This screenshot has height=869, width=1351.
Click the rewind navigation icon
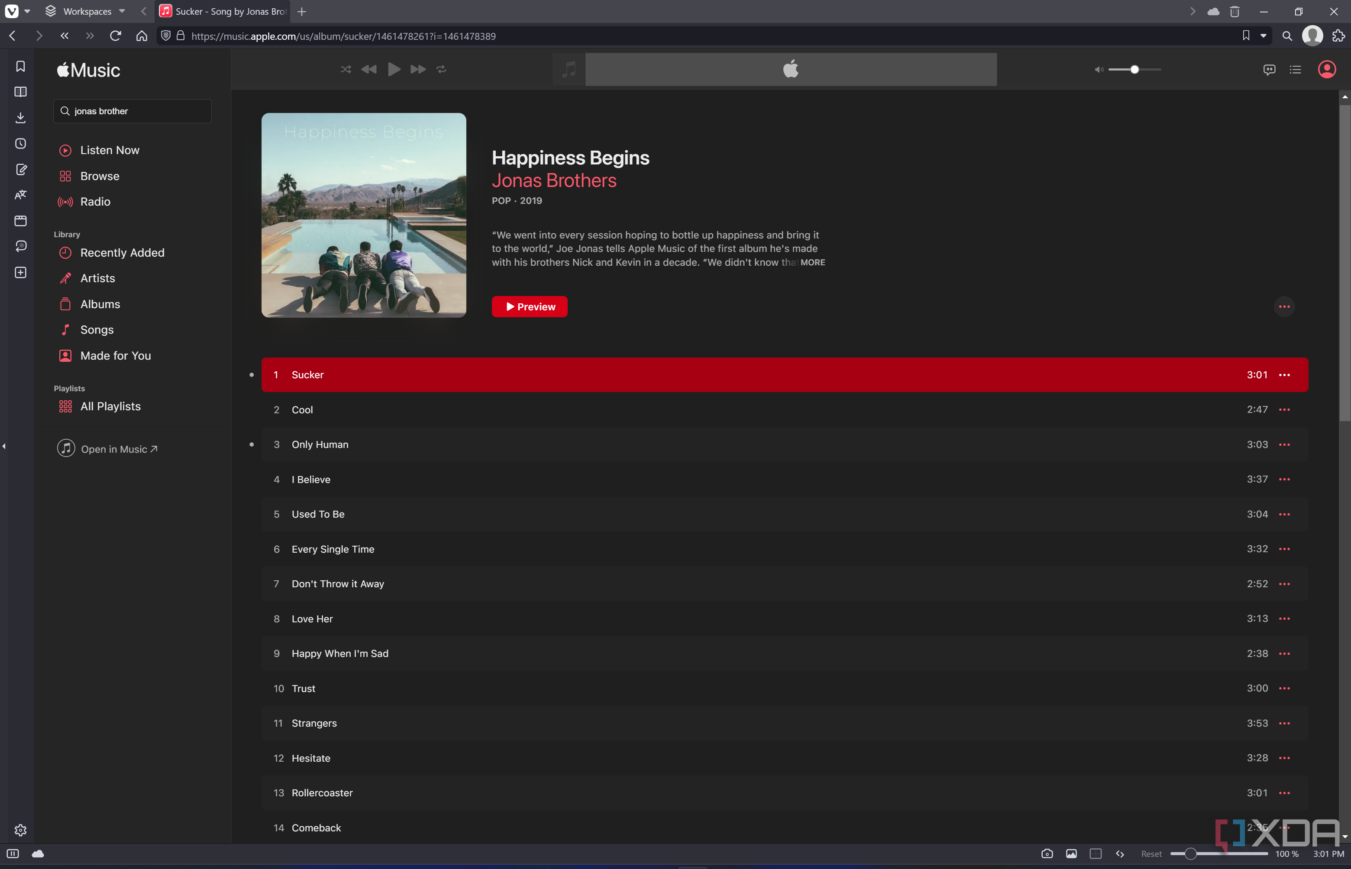(65, 35)
